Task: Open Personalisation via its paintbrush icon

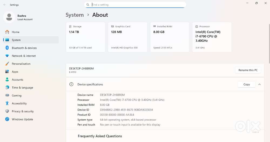Action: tap(7, 64)
